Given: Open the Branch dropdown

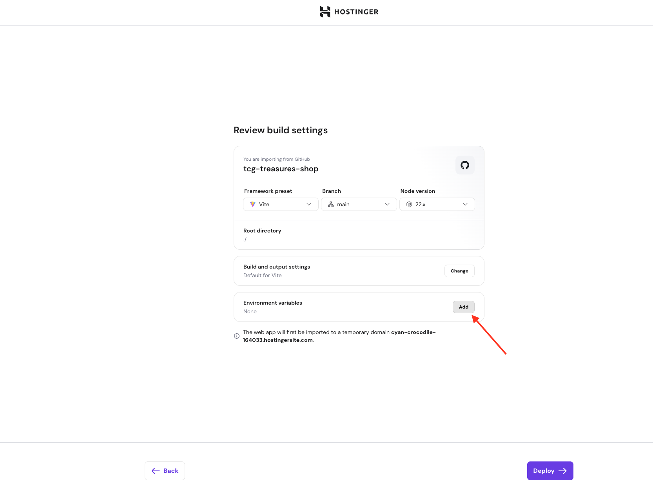Looking at the screenshot, I should click(359, 204).
